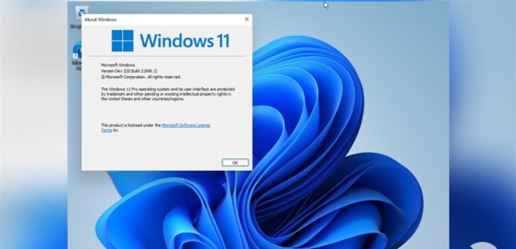516x249 pixels.
Task: Select the "Version Dev (OS Build 21996.1)" text
Action: (129, 71)
